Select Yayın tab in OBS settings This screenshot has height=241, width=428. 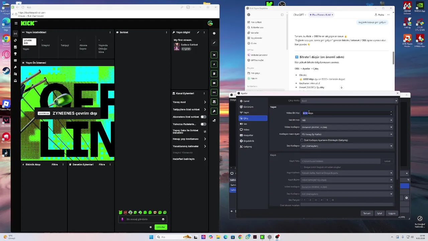click(x=253, y=112)
